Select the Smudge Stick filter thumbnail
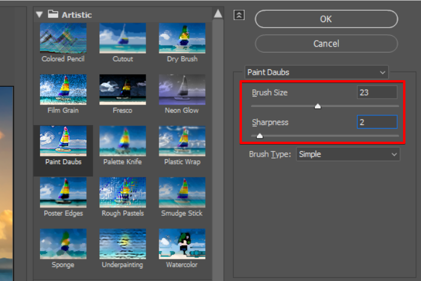This screenshot has height=281, width=421. [x=182, y=193]
